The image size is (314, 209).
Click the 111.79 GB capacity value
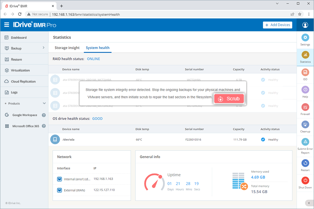tap(240, 140)
